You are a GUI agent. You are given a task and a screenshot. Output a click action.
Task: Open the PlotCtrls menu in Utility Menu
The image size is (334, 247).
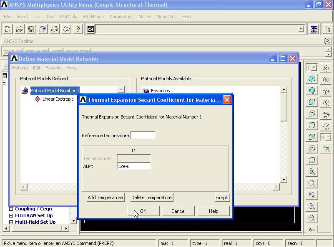pyautogui.click(x=68, y=17)
